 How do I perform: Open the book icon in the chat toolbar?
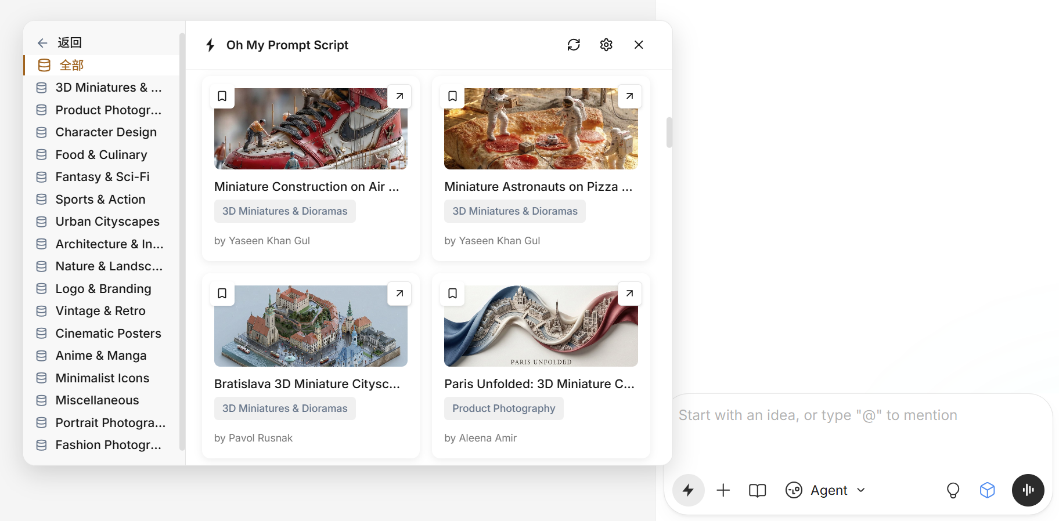pos(757,490)
